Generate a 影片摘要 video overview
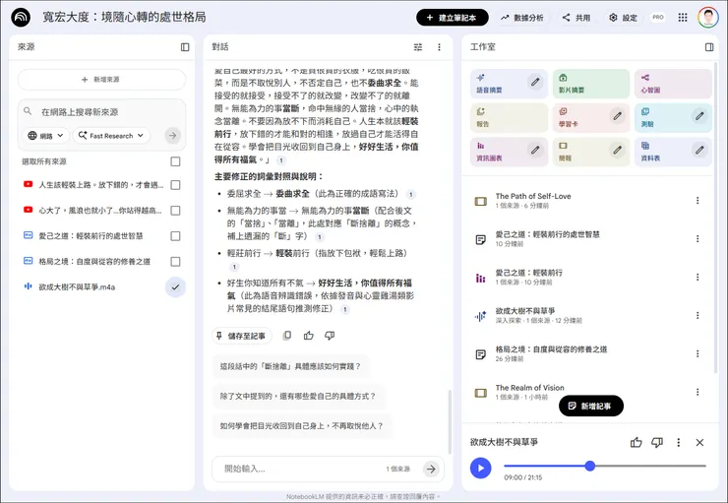The width and height of the screenshot is (728, 503). tap(590, 84)
